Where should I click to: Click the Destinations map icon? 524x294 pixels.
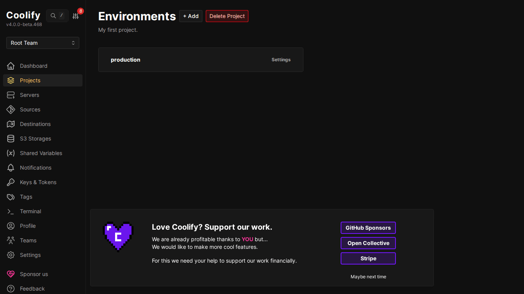click(x=11, y=124)
